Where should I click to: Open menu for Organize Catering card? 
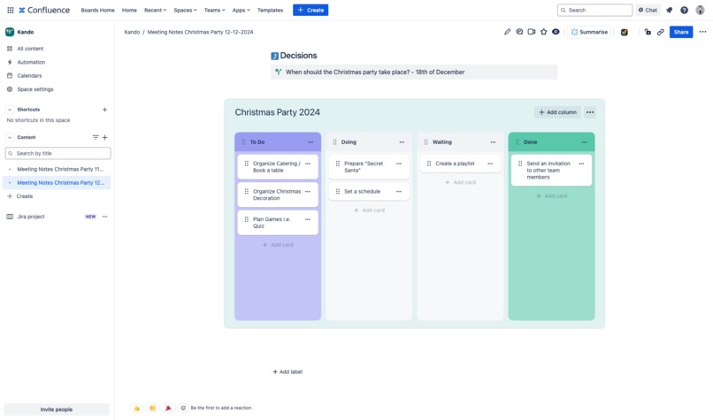(x=308, y=164)
